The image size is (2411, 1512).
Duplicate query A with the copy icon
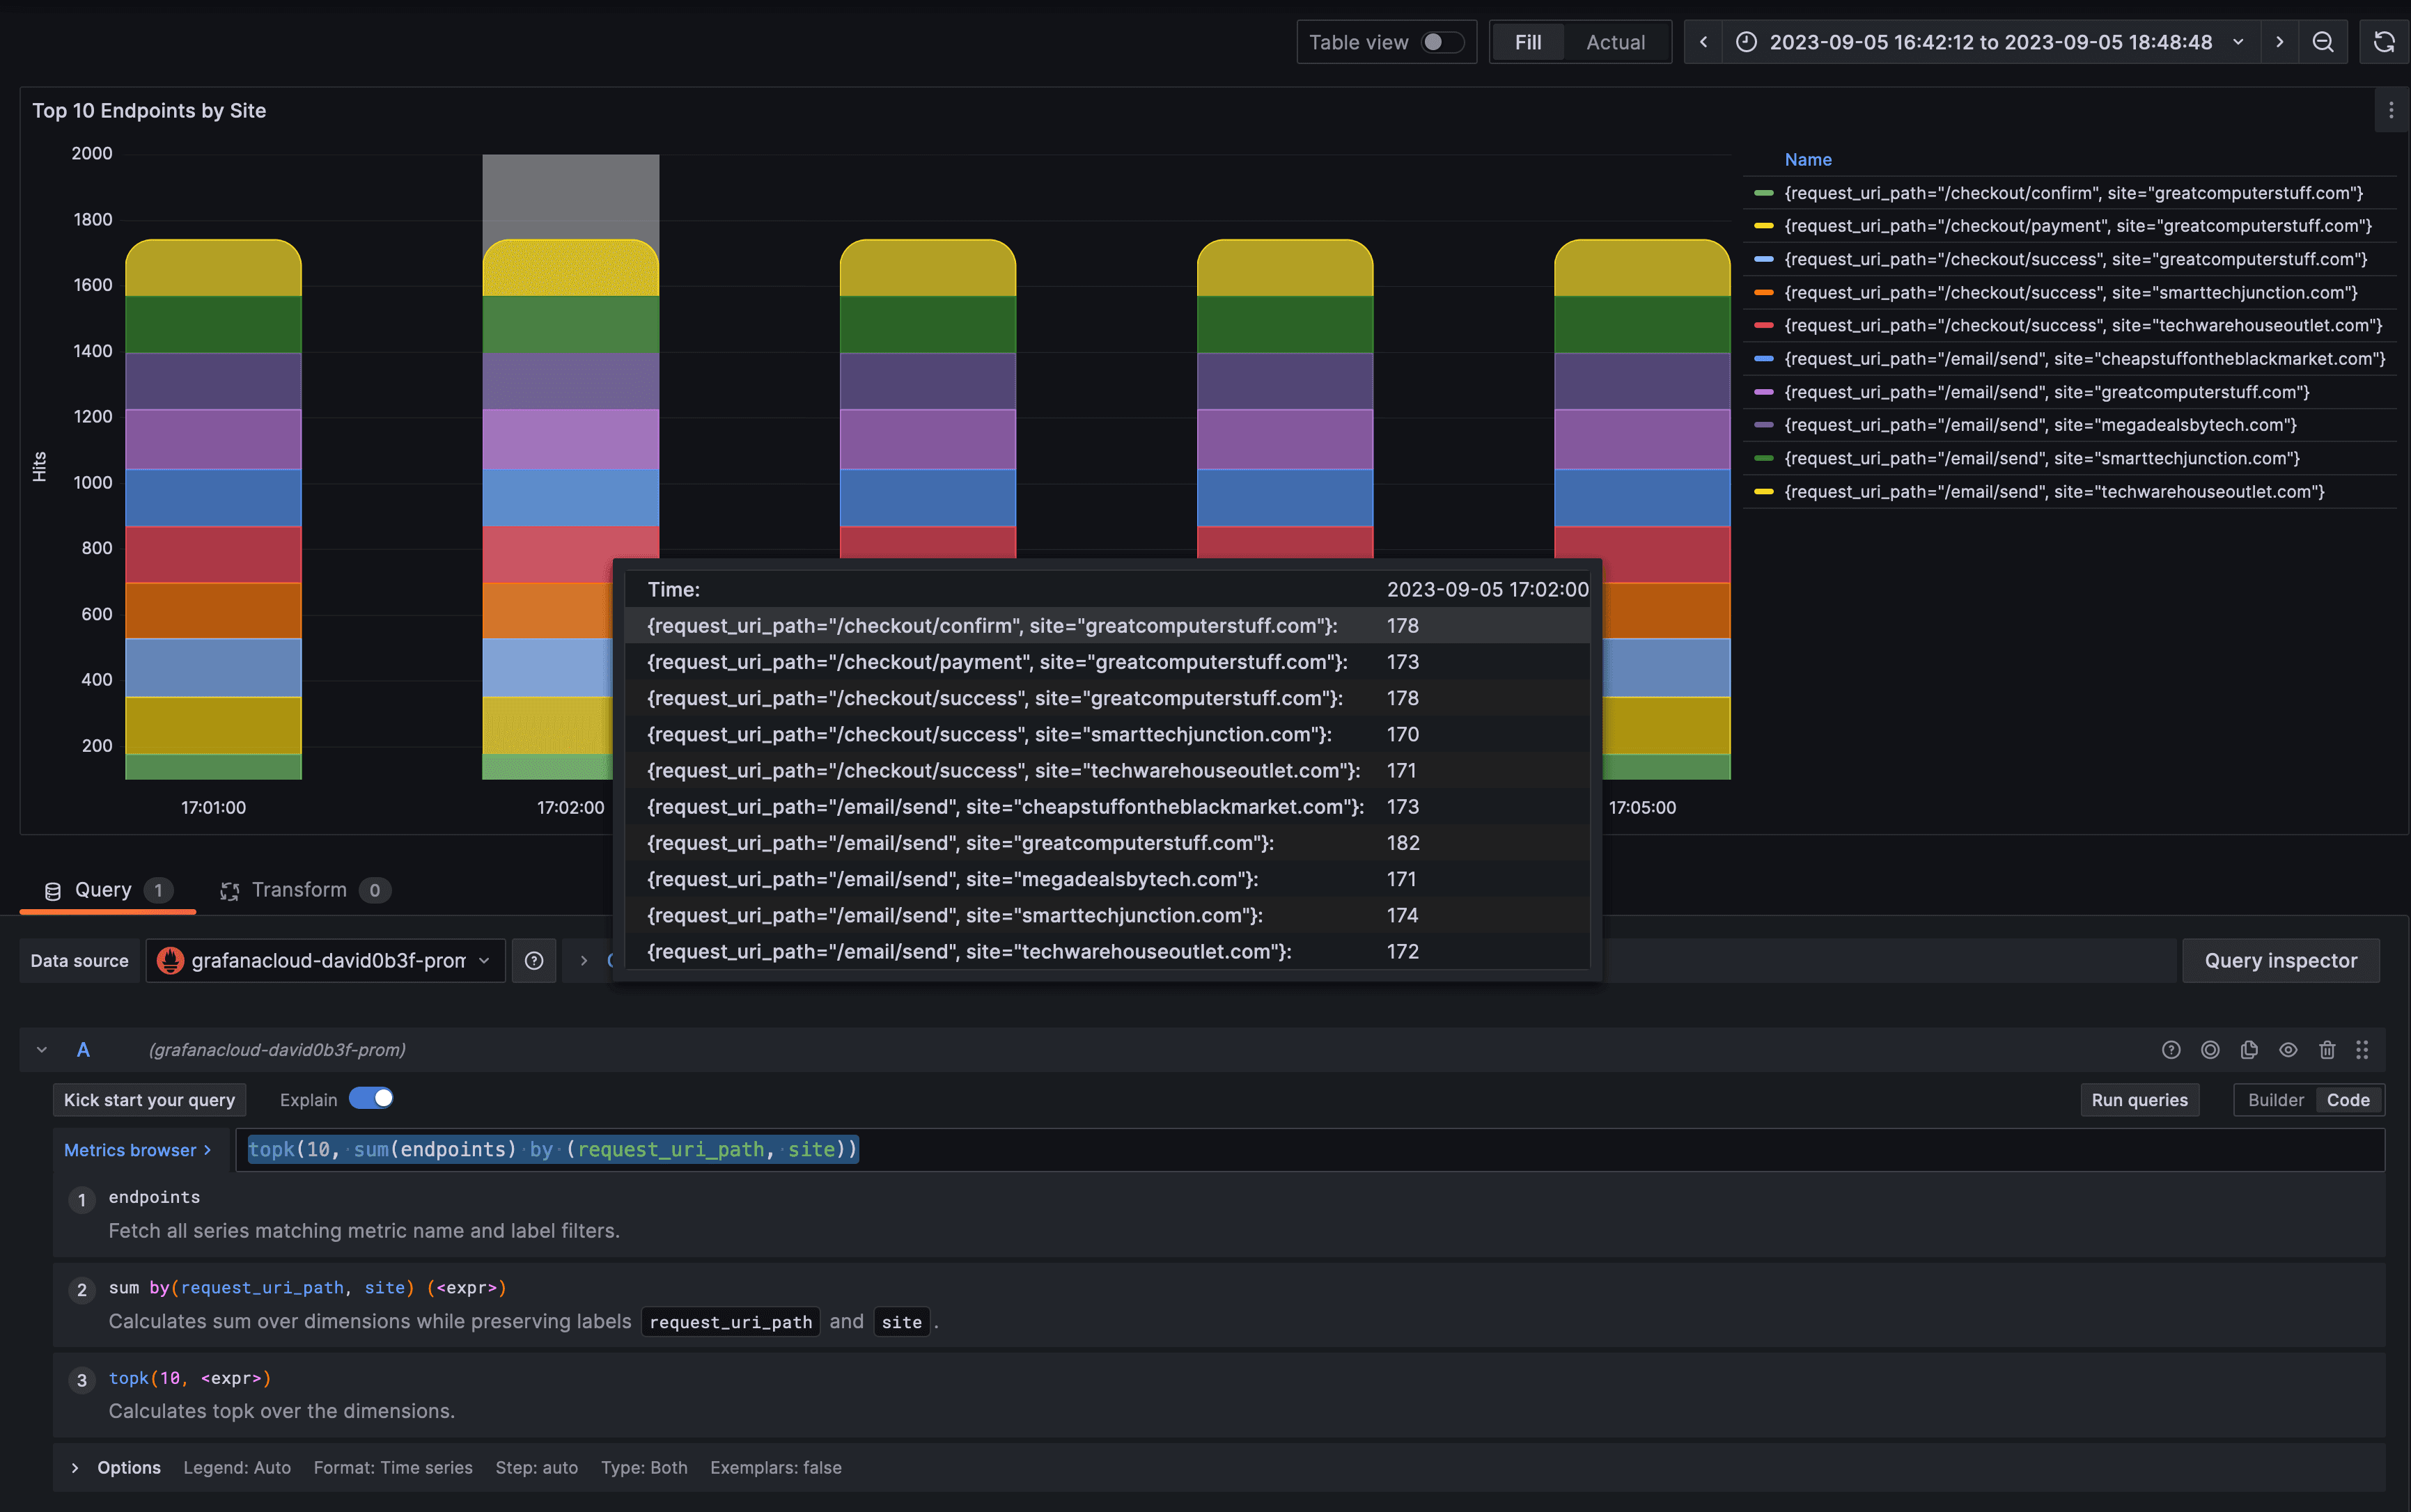[x=2249, y=1049]
